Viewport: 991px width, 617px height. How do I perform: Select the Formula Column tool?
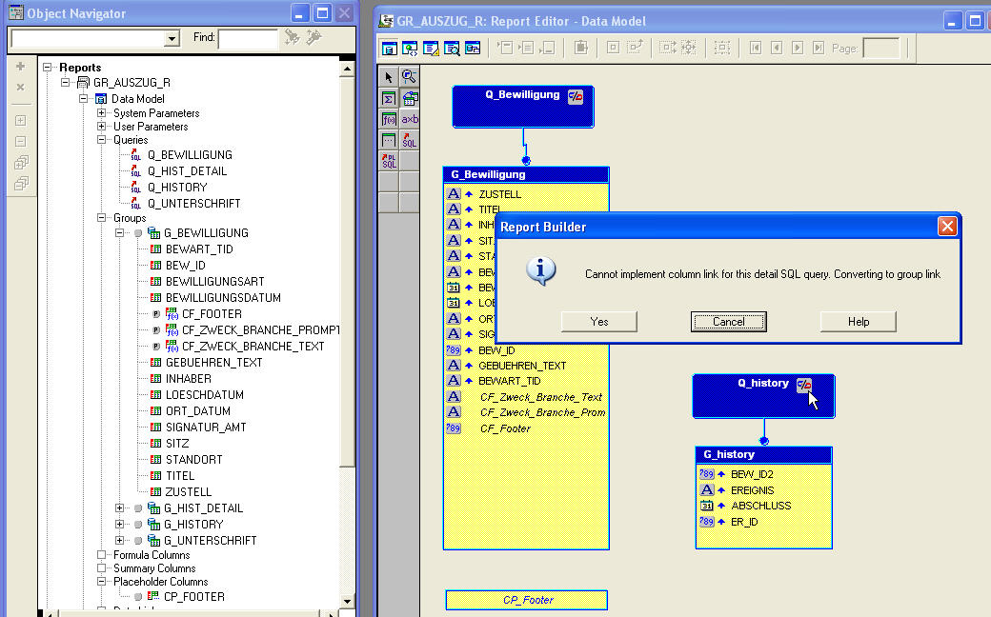click(x=389, y=119)
